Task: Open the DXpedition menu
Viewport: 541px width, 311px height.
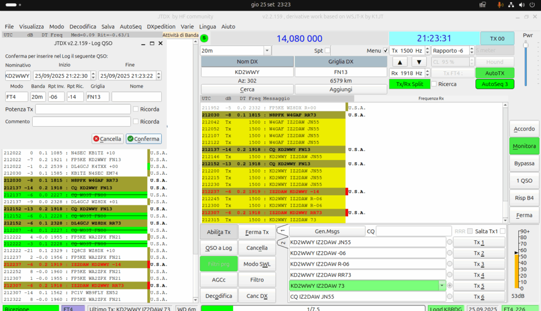Action: [161, 26]
